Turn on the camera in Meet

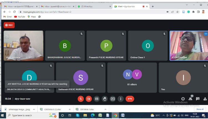[x=89, y=99]
